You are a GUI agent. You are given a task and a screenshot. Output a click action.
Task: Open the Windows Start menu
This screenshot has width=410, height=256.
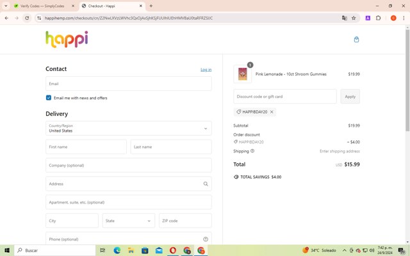7,250
